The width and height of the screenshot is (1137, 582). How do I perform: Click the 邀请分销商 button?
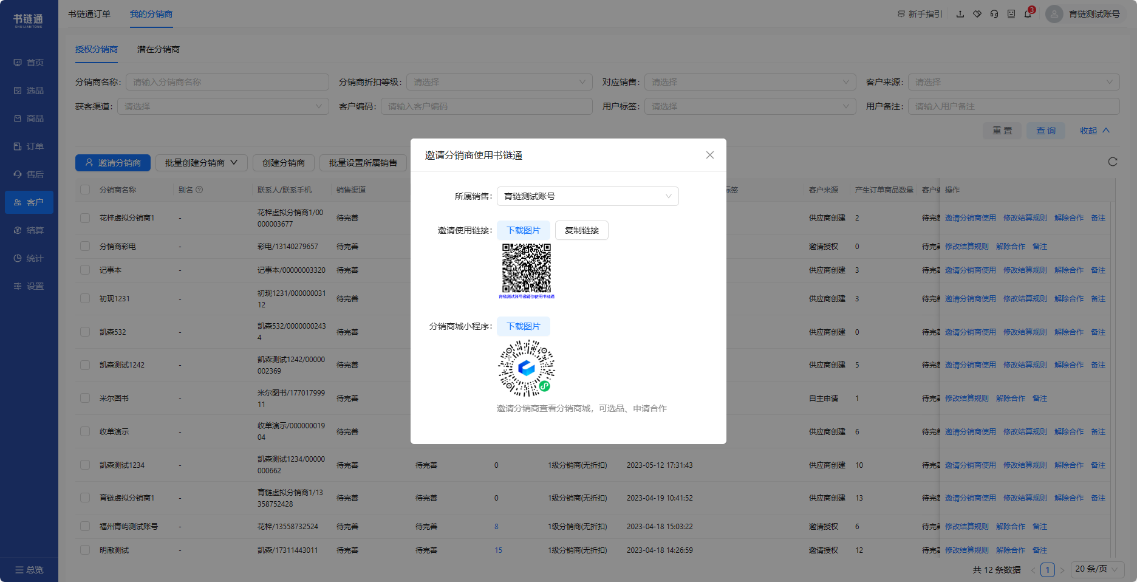click(113, 163)
